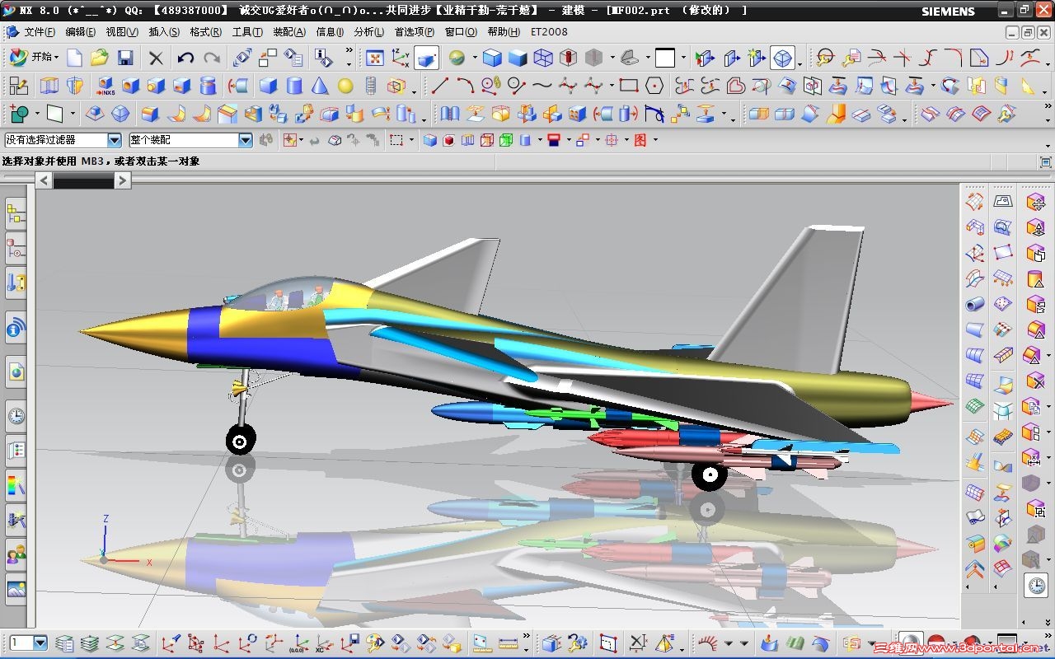This screenshot has height=659, width=1055.
Task: Save the part with the floppy disk icon
Action: [x=125, y=58]
